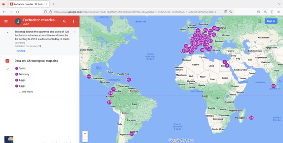Click map marker 107 near Belarus
This screenshot has width=283, height=143.
coord(218,29)
